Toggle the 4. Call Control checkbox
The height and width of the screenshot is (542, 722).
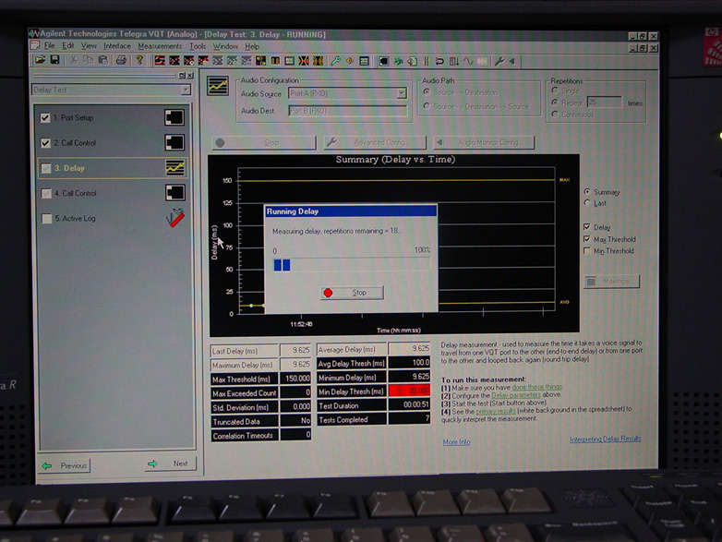pos(46,193)
